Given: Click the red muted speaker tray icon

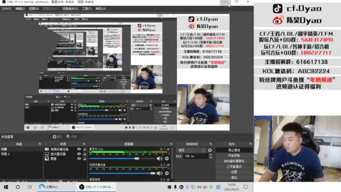Looking at the screenshot, I should pyautogui.click(x=205, y=187).
